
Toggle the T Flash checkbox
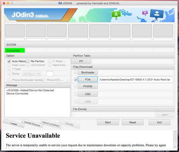(9, 69)
